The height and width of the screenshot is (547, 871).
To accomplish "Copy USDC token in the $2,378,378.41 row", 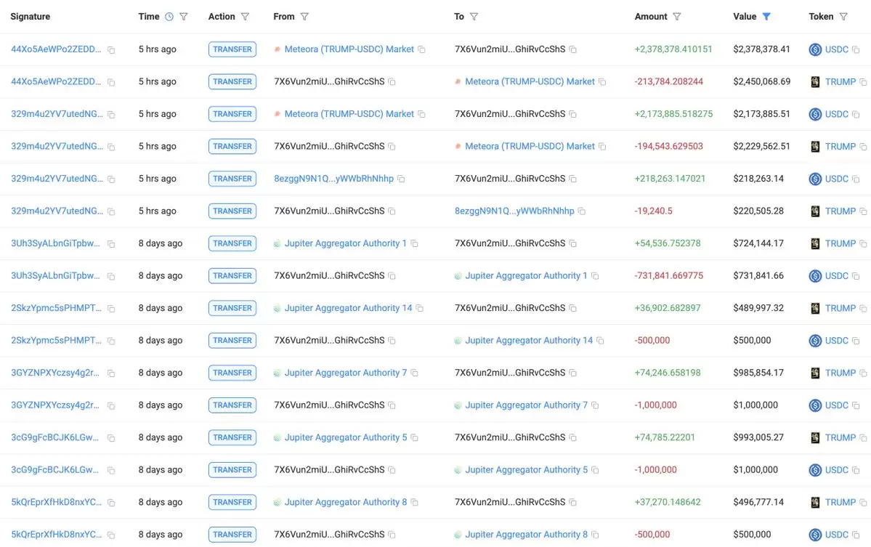I will [856, 49].
